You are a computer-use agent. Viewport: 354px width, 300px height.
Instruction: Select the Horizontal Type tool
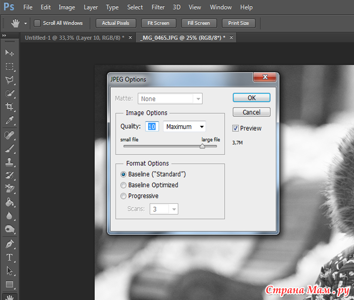(9, 258)
